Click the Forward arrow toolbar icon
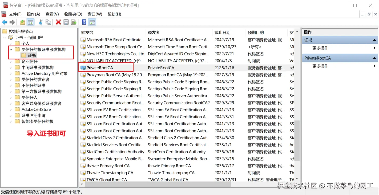Screen dimensions: 379x195 12,22
